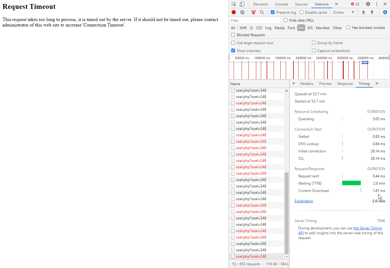Click the inspect element picker icon
This screenshot has width=390, height=268.
(x=234, y=4)
